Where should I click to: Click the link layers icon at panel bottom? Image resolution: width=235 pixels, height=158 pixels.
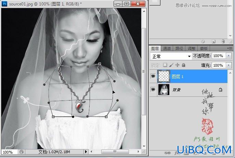[167, 153]
